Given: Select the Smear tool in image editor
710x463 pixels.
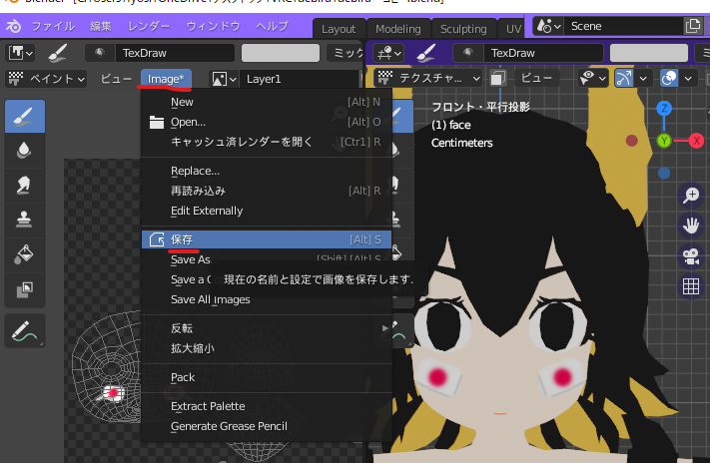Looking at the screenshot, I should [25, 186].
